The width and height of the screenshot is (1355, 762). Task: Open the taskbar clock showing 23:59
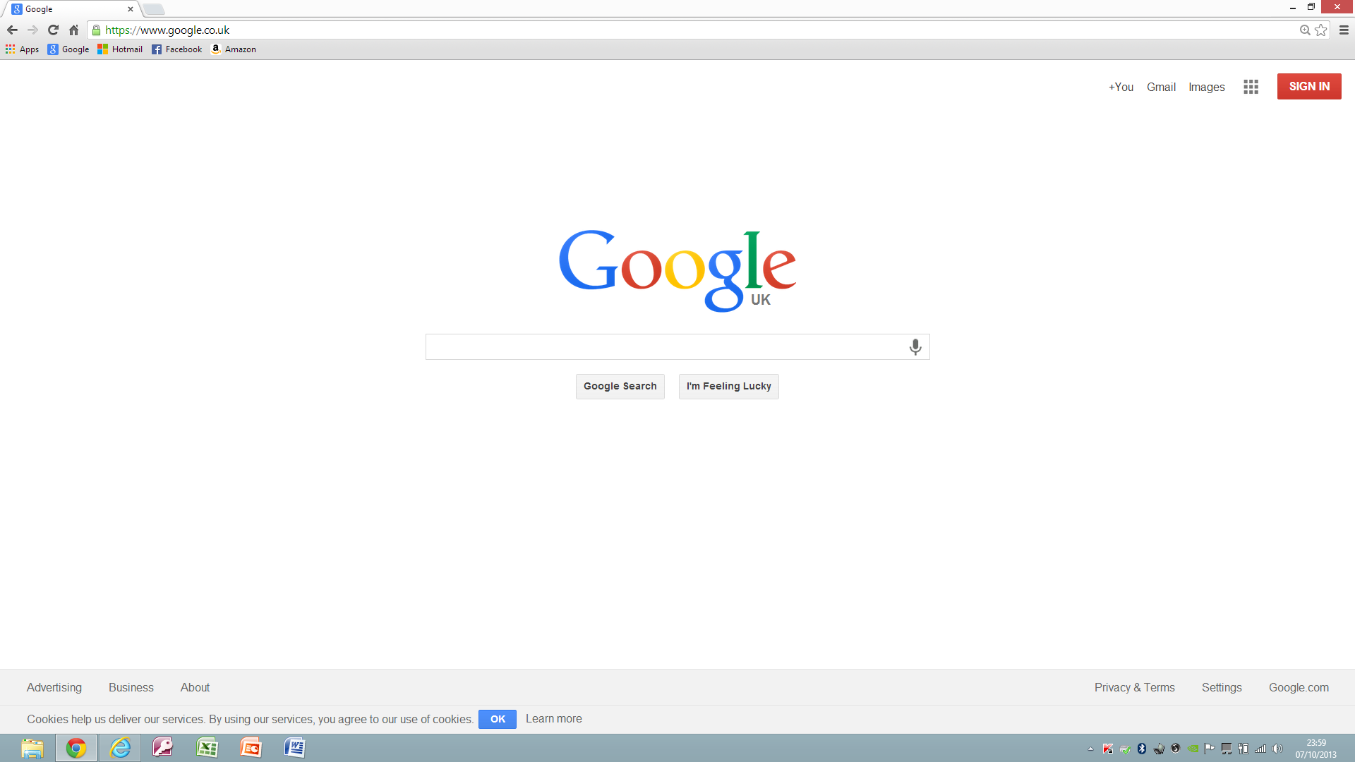pyautogui.click(x=1315, y=749)
